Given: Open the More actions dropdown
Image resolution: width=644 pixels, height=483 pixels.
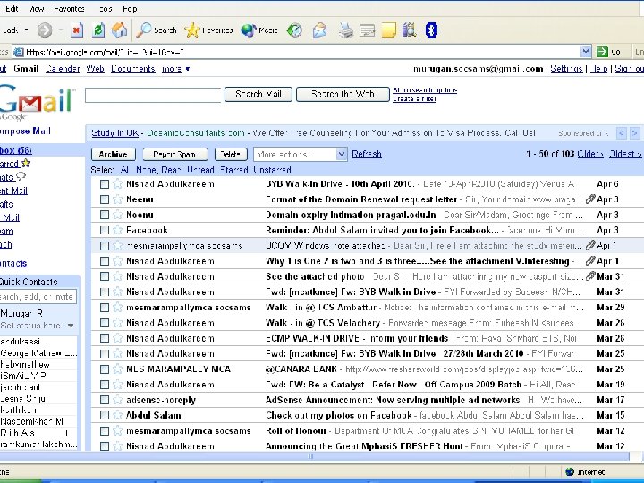Looking at the screenshot, I should pos(301,154).
